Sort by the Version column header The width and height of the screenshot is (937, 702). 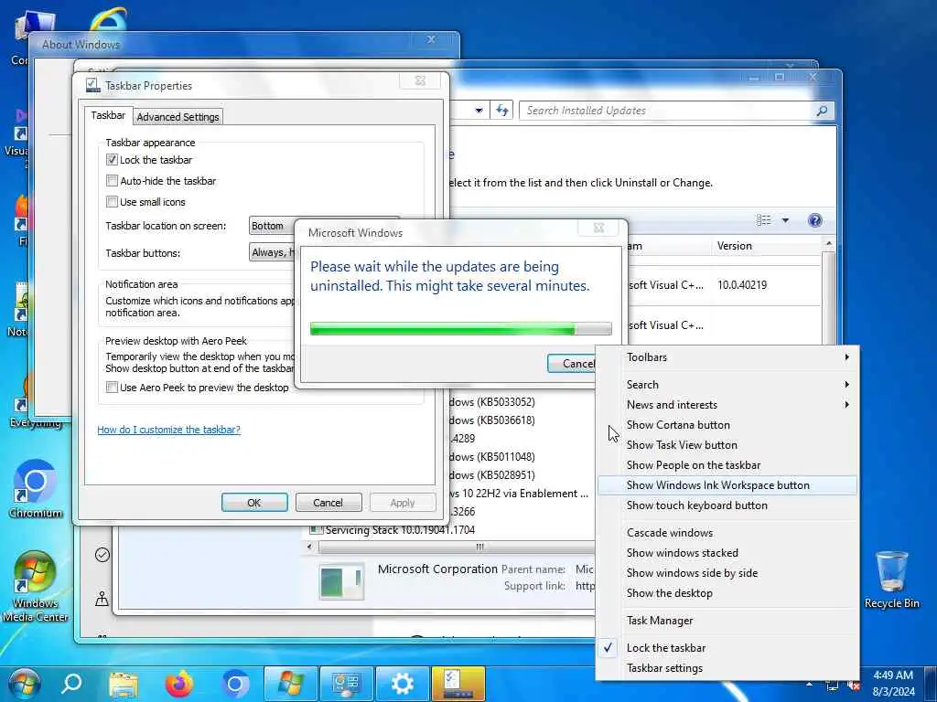pos(767,245)
